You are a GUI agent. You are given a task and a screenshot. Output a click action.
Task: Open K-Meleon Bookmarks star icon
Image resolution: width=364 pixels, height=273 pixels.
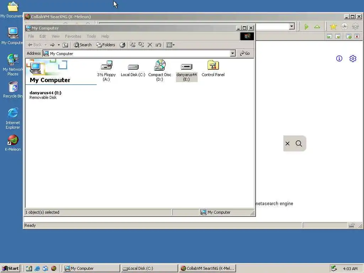333,27
